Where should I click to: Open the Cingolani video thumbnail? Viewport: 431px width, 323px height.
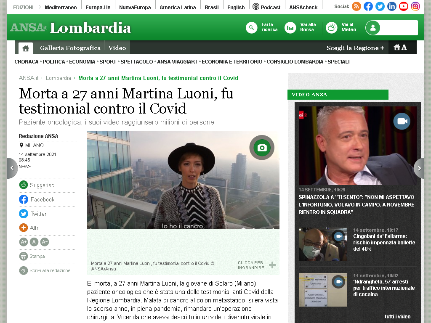pyautogui.click(x=323, y=244)
